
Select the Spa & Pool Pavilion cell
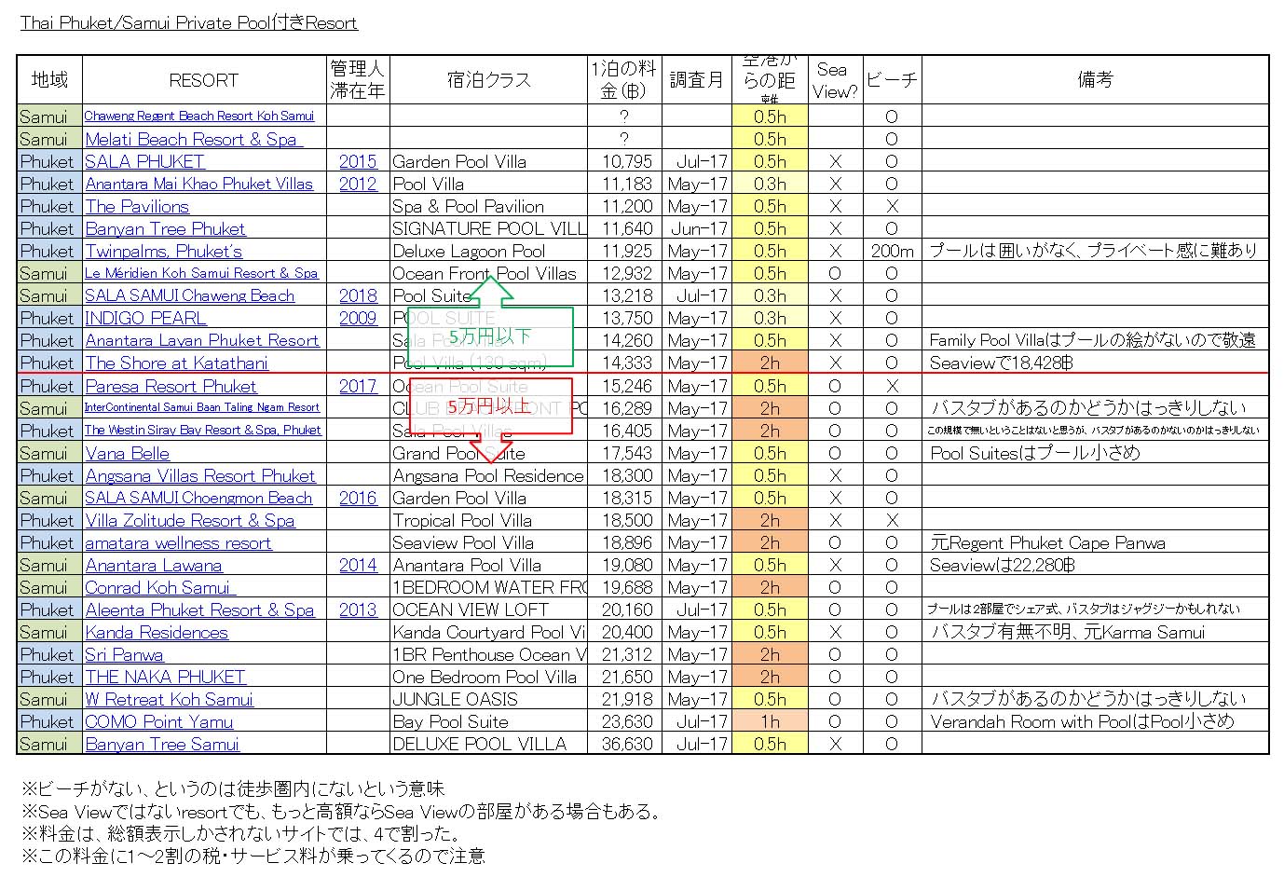click(x=488, y=206)
